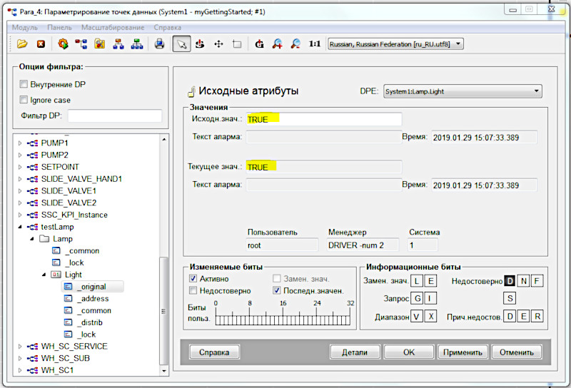This screenshot has height=388, width=571.
Task: Click the gear with play arrow icon
Action: (x=63, y=44)
